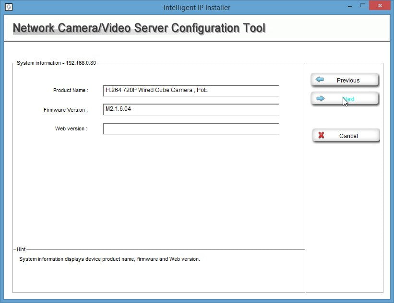
Task: Focus the empty Web version field
Action: [x=191, y=128]
